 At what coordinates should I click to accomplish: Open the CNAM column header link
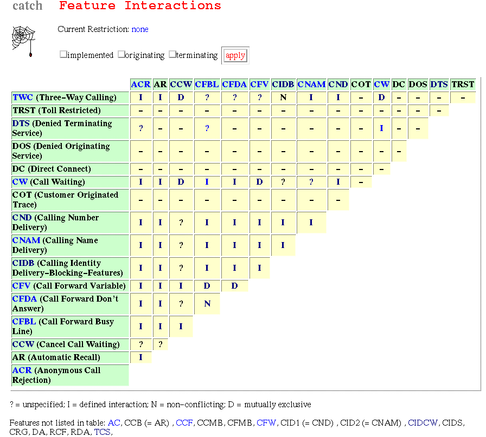(311, 84)
